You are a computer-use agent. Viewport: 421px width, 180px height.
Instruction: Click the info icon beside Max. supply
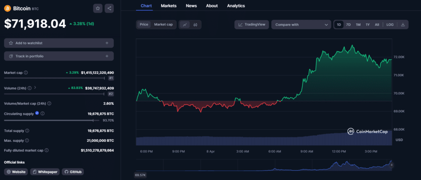(27, 141)
